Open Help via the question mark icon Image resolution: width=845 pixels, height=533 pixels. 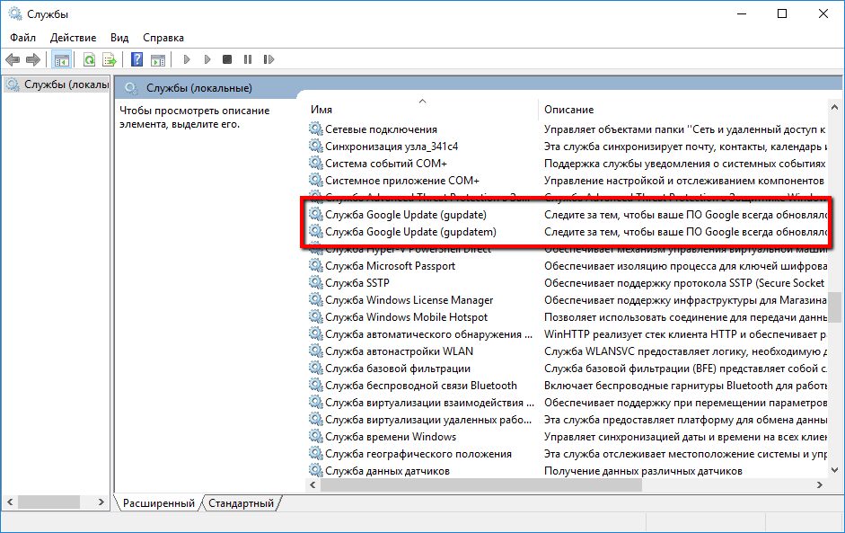(136, 59)
